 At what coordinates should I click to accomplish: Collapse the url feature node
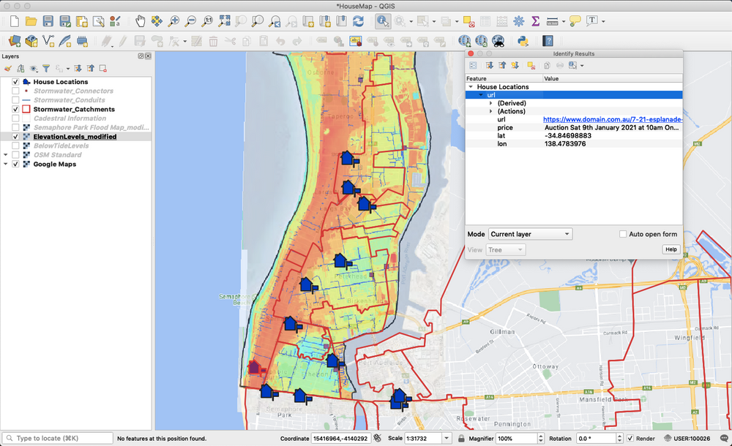[x=481, y=94]
